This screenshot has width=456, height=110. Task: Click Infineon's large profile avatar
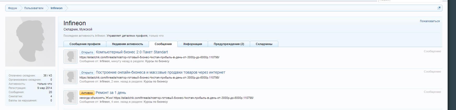pyautogui.click(x=30, y=42)
